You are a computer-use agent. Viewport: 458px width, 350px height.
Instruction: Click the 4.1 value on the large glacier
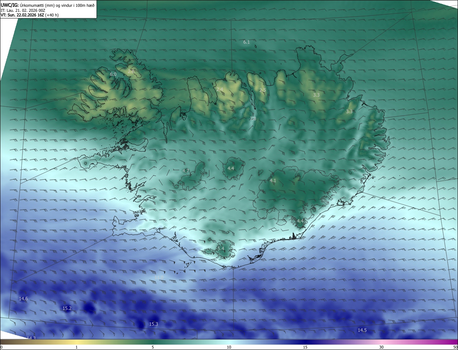(273, 181)
